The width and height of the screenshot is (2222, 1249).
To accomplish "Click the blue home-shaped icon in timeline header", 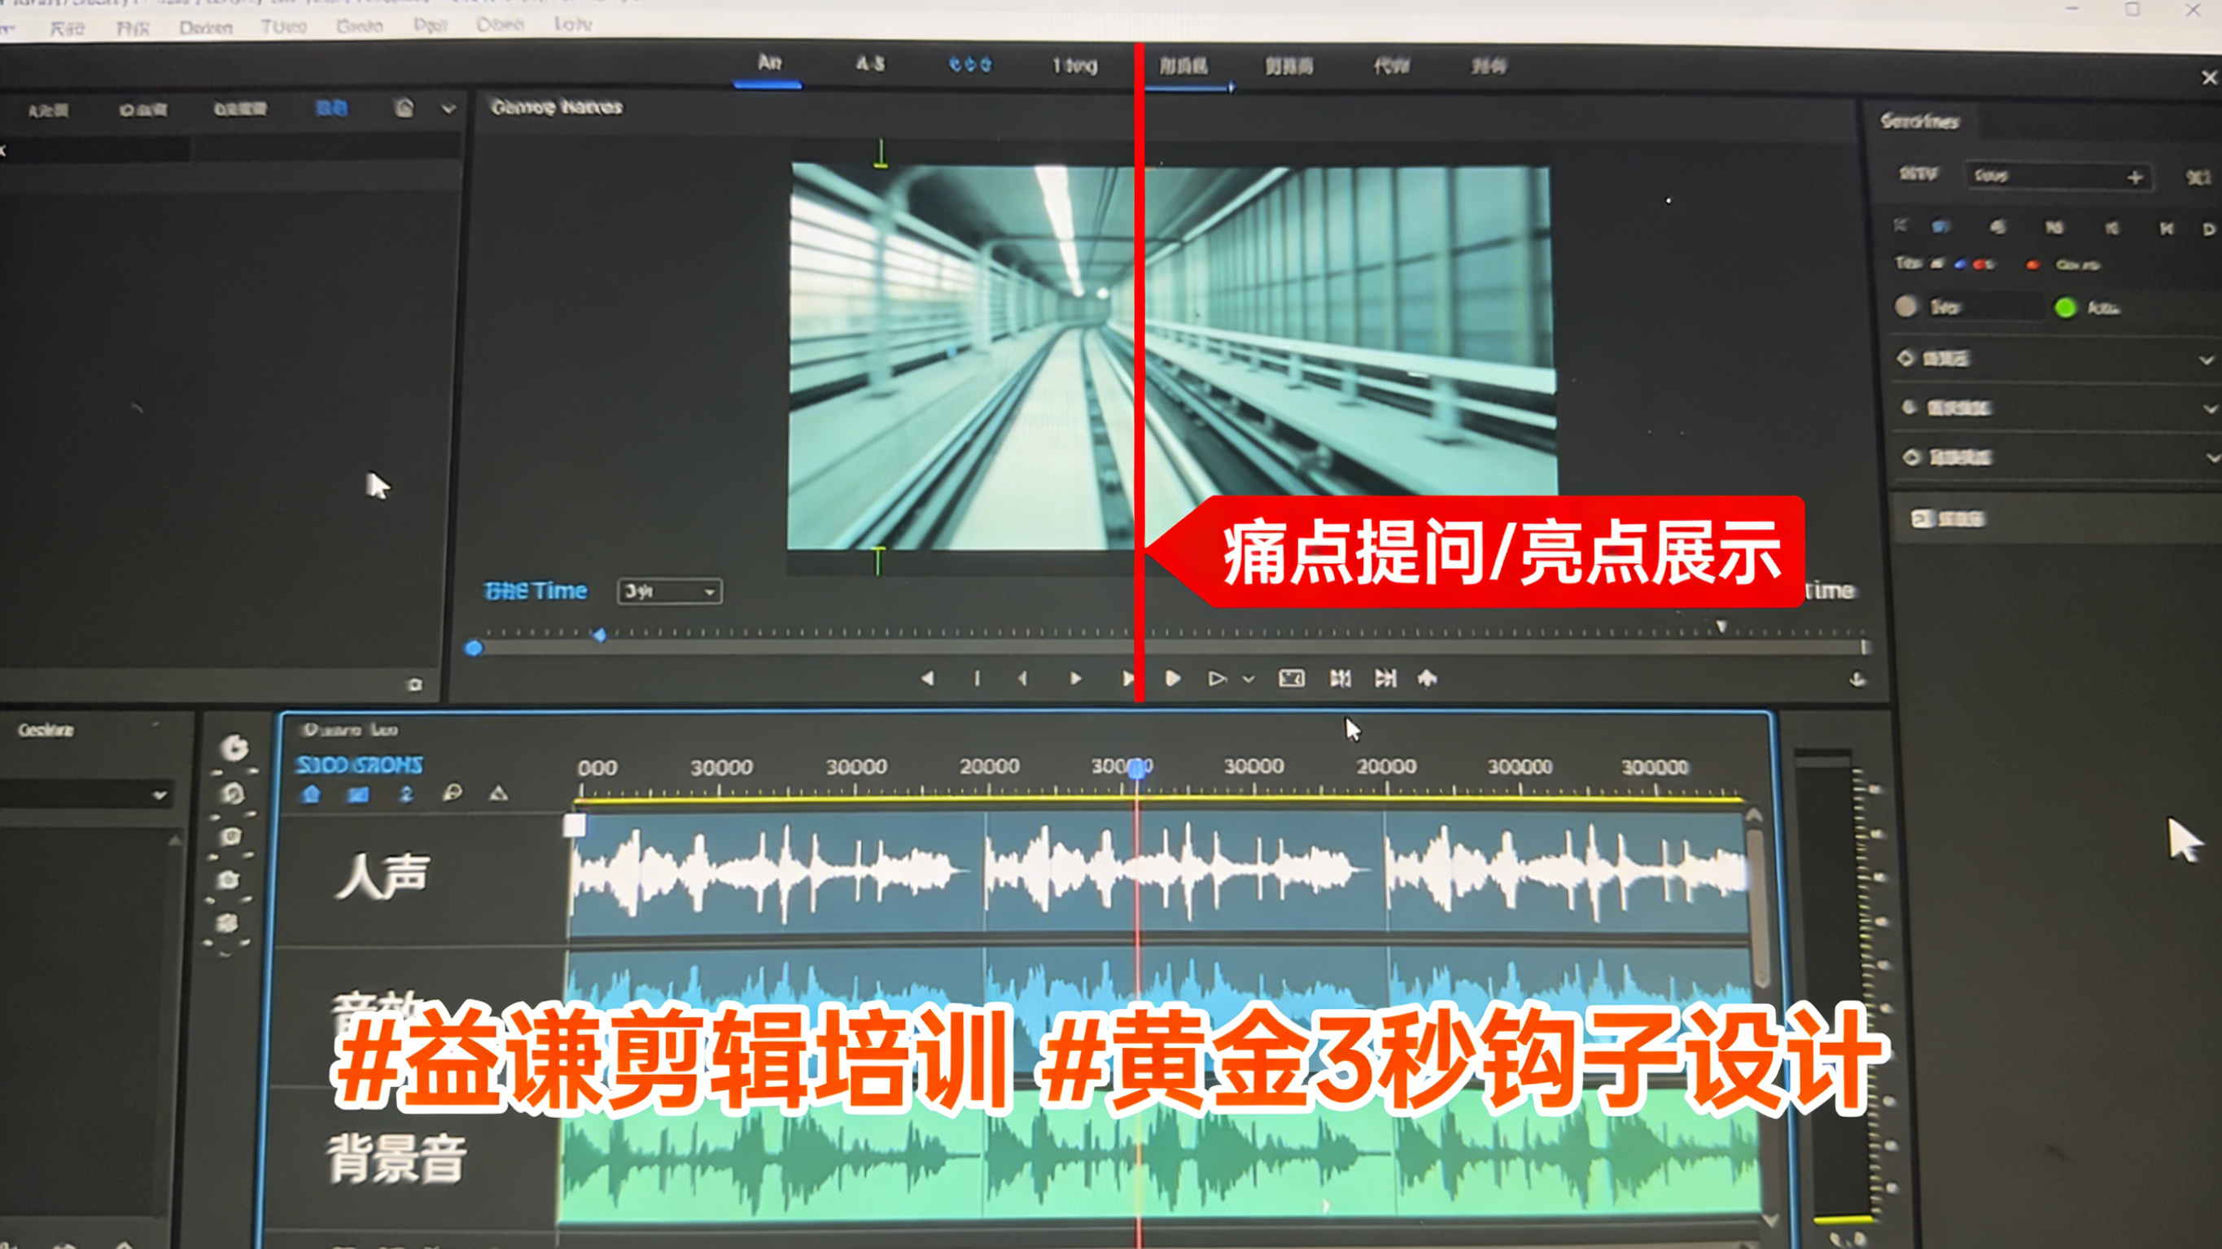I will point(312,794).
